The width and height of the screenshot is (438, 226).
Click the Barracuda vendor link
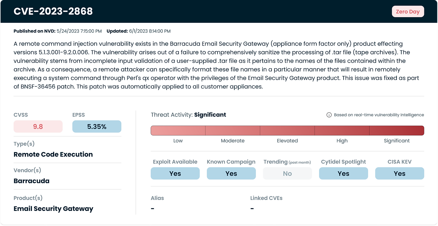tap(31, 181)
